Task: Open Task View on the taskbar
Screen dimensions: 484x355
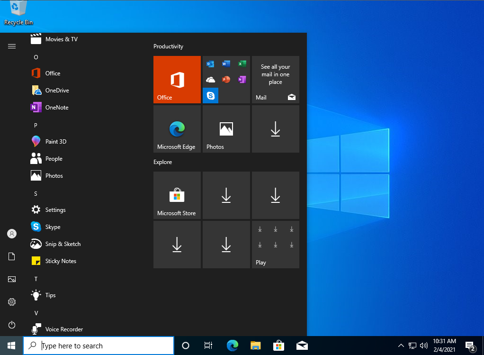Action: (x=208, y=346)
